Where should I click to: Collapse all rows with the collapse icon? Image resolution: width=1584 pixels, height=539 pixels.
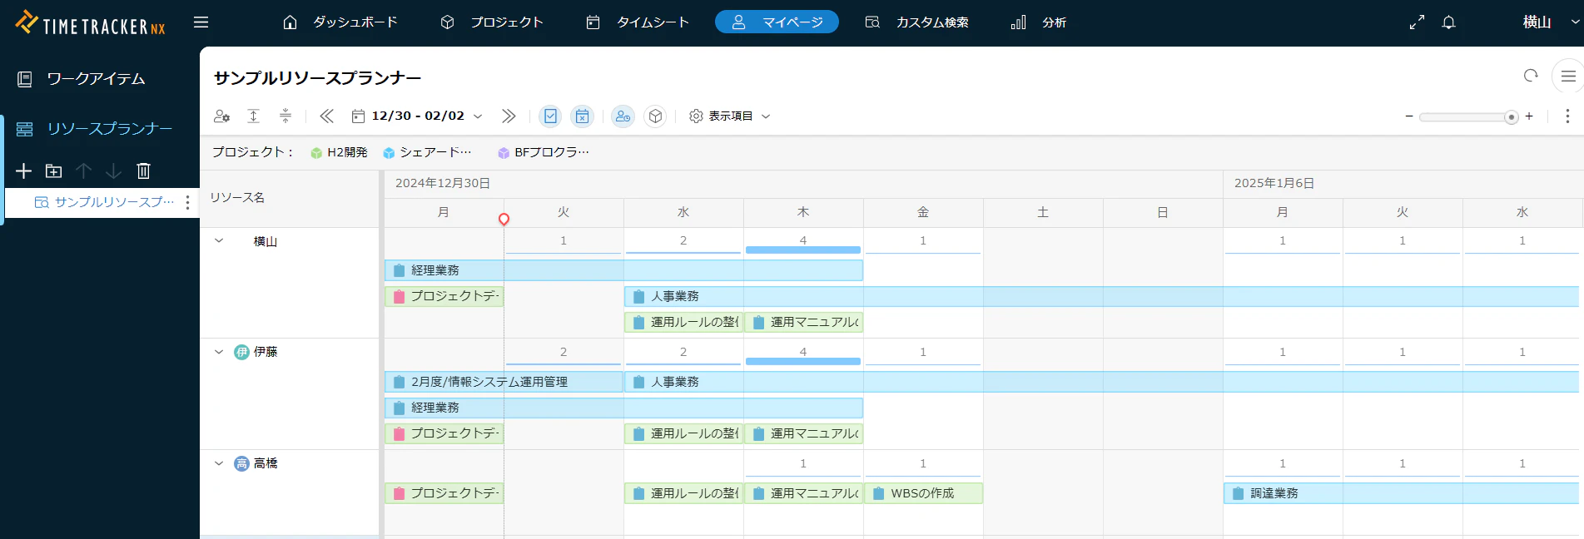286,116
